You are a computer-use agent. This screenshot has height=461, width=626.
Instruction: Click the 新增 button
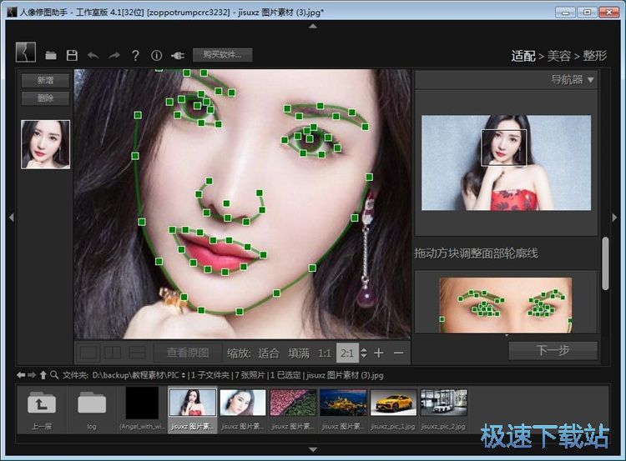coord(46,80)
